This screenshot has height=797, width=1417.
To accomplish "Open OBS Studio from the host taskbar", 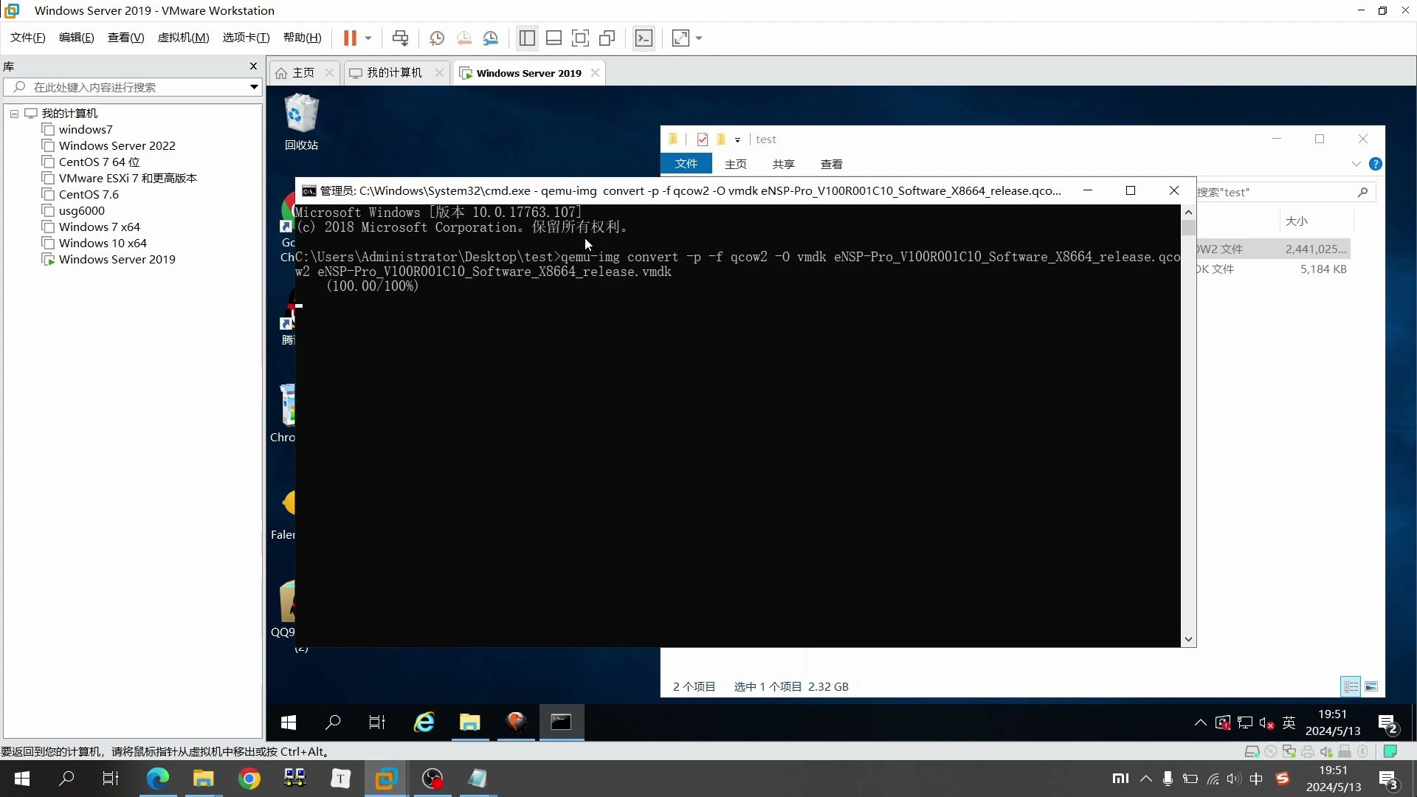I will pyautogui.click(x=432, y=779).
